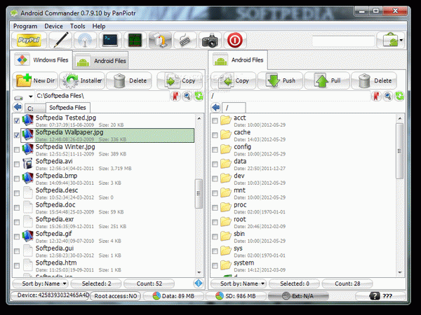Select the Softpedia Files breadcrumb
Image resolution: width=421 pixels, height=315 pixels.
coord(67,108)
